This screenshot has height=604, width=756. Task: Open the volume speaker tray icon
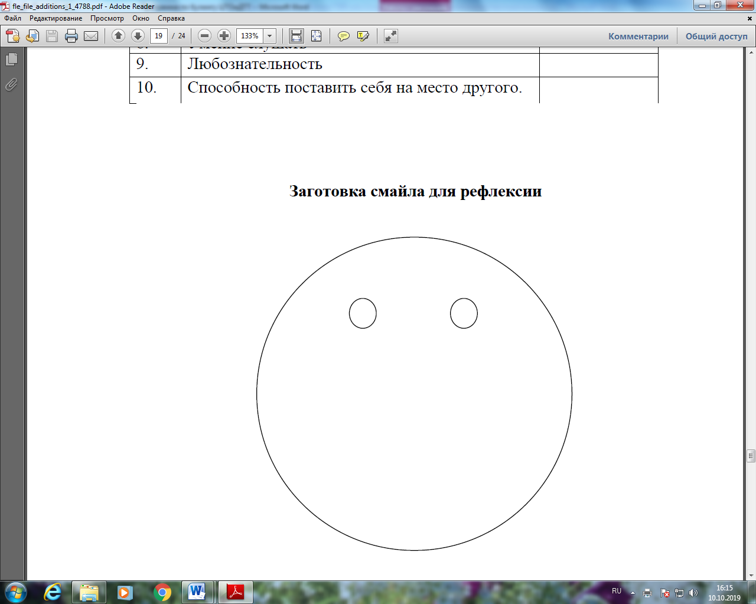(693, 593)
